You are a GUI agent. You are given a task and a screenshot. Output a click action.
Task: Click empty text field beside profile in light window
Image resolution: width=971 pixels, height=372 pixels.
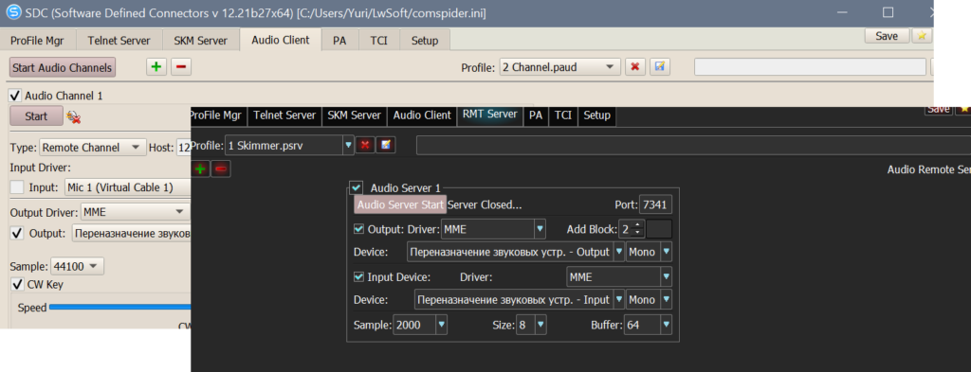coord(810,67)
